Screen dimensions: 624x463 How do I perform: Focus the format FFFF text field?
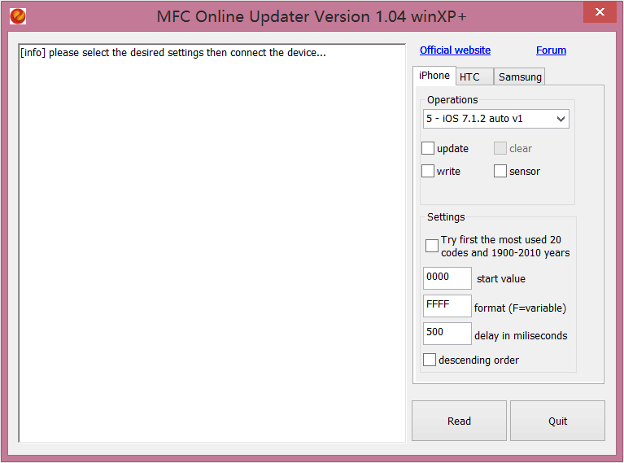447,306
